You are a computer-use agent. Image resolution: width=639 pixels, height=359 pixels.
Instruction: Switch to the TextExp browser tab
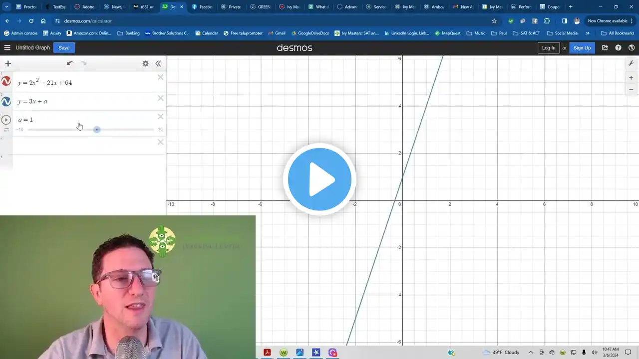pyautogui.click(x=55, y=7)
